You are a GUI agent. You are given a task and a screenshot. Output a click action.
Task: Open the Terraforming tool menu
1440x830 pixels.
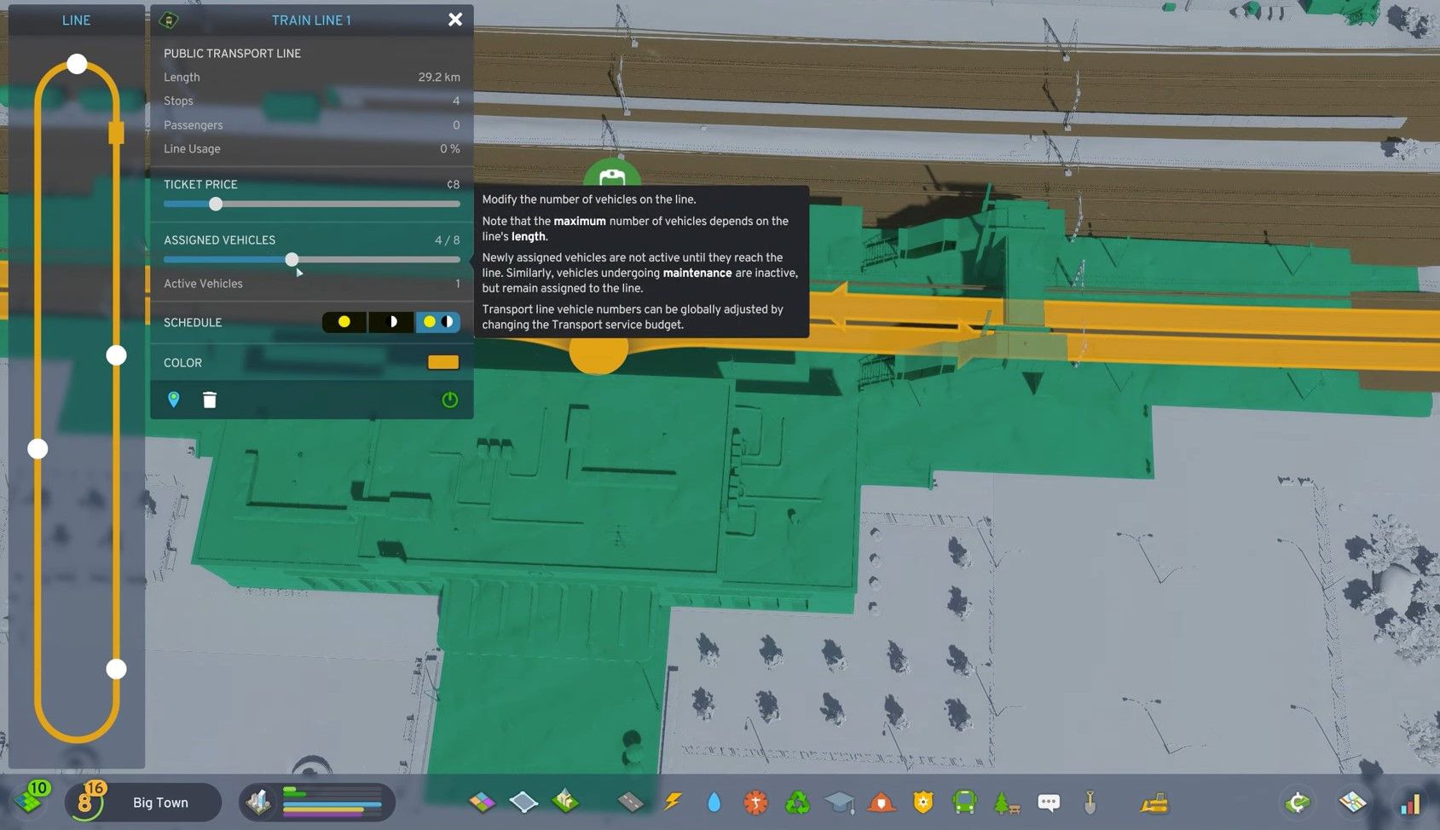click(1089, 802)
